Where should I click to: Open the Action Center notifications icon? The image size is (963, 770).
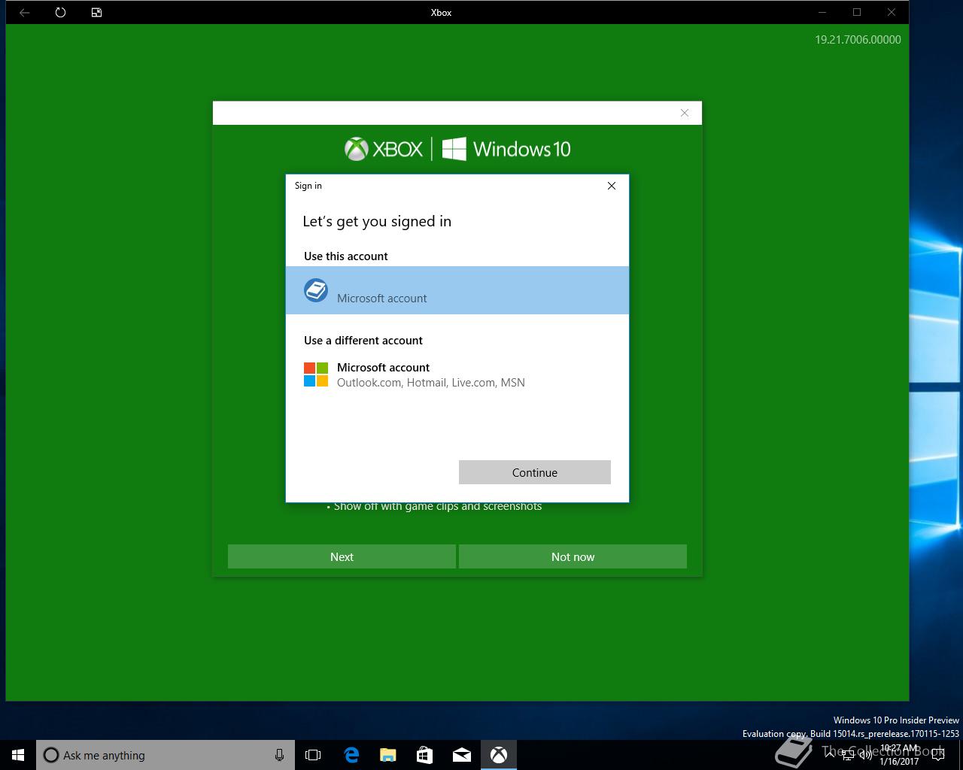[x=937, y=755]
